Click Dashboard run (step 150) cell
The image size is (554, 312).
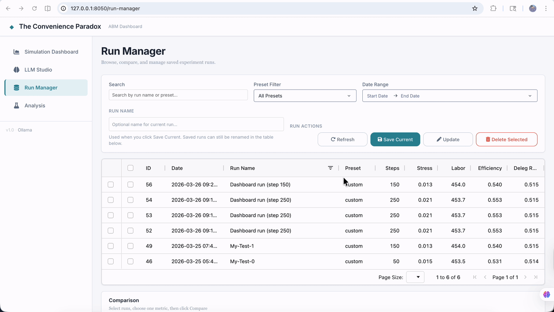tap(260, 185)
